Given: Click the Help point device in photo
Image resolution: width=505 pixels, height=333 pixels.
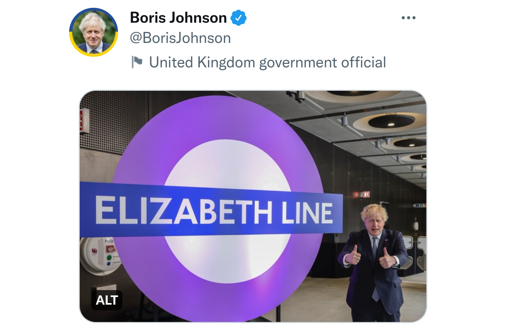Looking at the screenshot, I should coord(101,255).
